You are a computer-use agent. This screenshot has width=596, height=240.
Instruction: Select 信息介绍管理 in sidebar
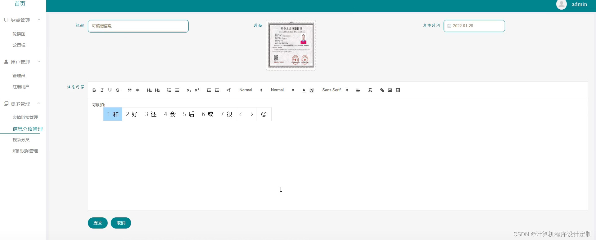coord(28,129)
